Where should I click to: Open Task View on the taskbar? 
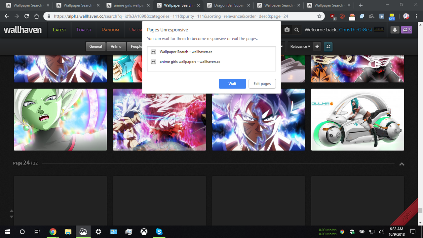pyautogui.click(x=37, y=232)
